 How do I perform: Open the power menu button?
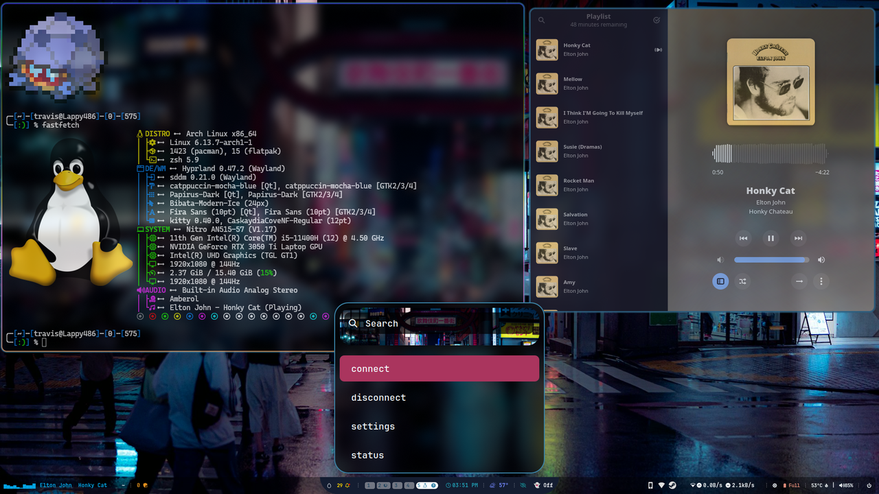pos(869,485)
